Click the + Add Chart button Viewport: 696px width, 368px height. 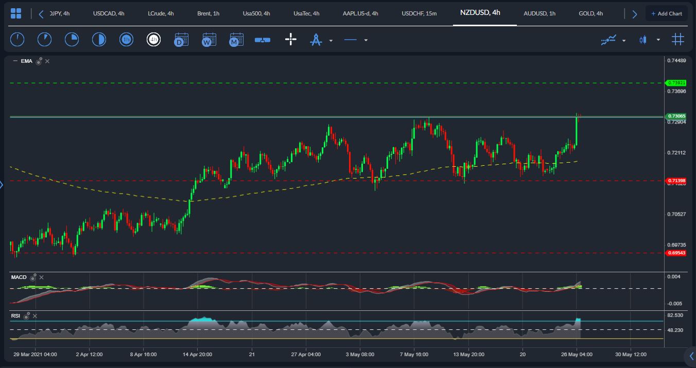point(666,13)
